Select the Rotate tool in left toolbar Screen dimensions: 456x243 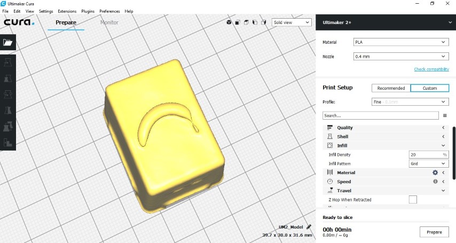pyautogui.click(x=8, y=95)
